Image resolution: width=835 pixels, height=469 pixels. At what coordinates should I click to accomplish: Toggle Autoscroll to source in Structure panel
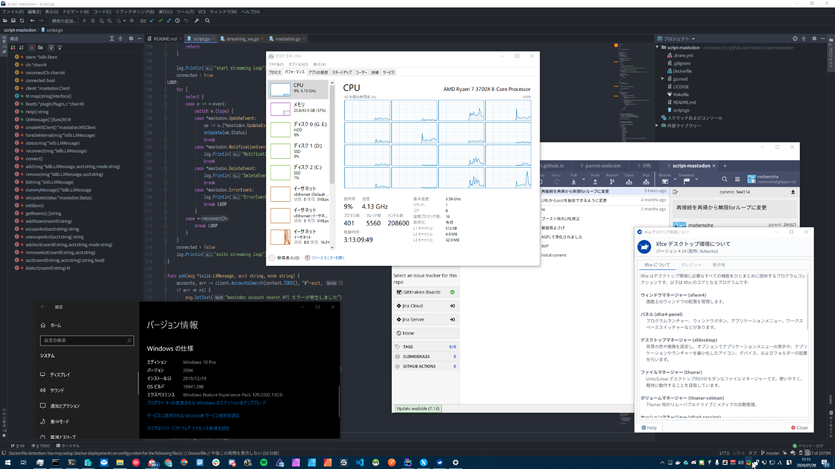pyautogui.click(x=51, y=47)
